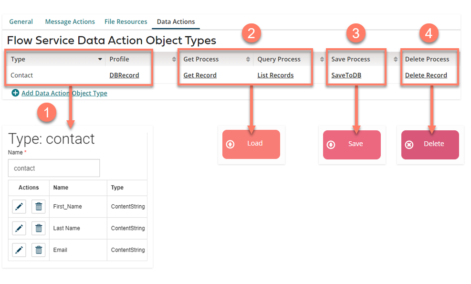This screenshot has height=284, width=471.
Task: Sort by the Get Process column chevron
Action: point(247,59)
